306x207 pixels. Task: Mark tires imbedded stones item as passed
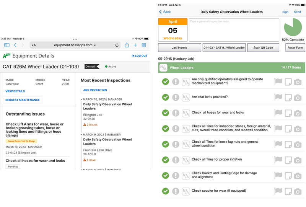tap(166, 129)
